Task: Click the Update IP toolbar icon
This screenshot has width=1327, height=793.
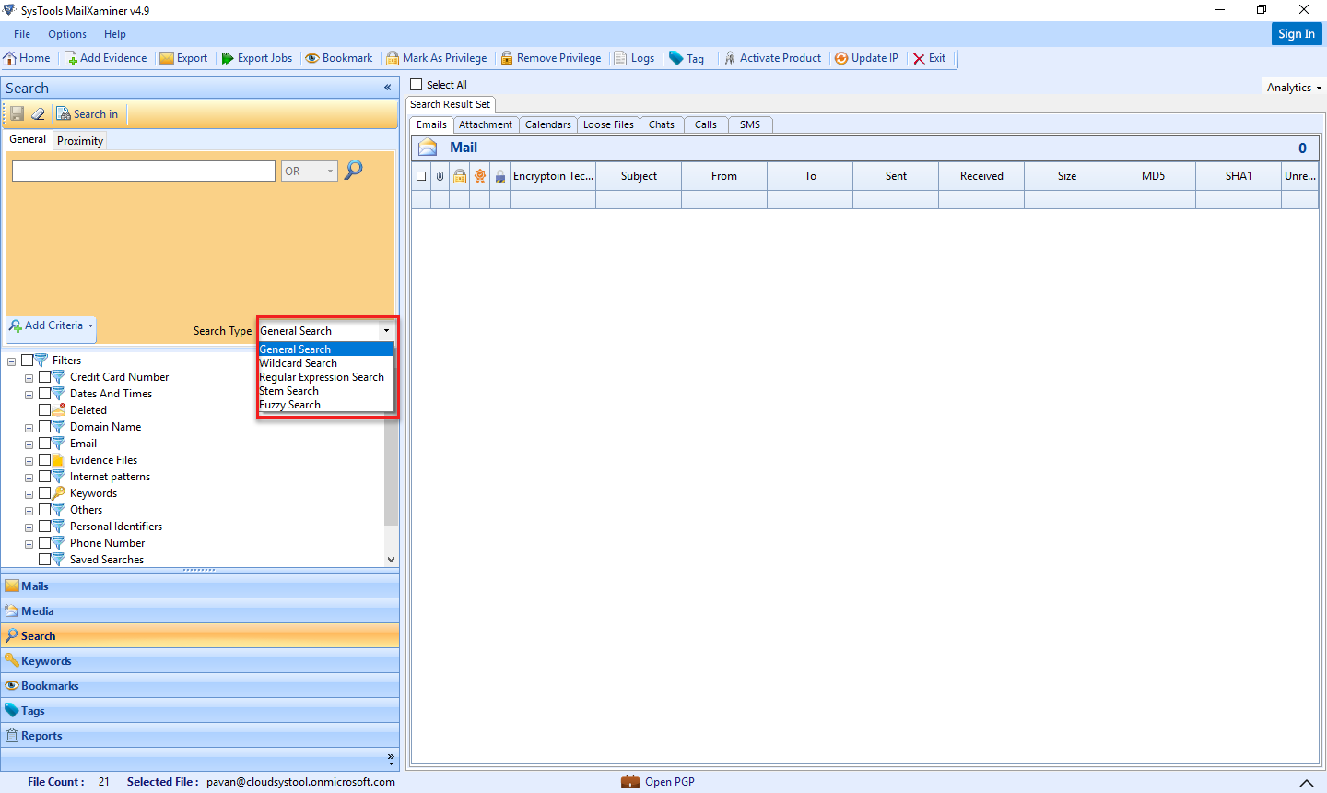Action: coord(865,57)
